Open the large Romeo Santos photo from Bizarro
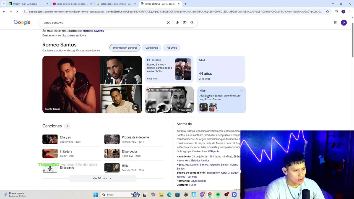Viewport: 354px width, 199px height. [x=71, y=85]
